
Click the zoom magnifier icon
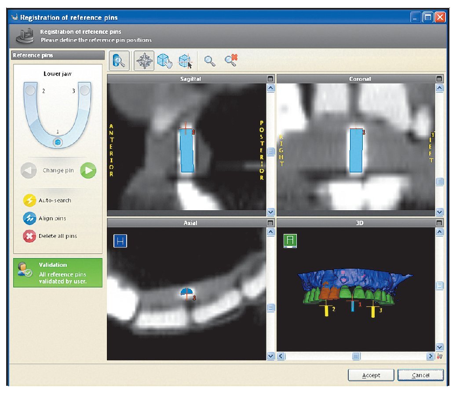(210, 61)
